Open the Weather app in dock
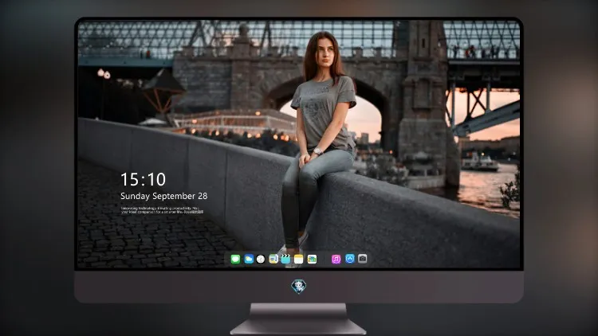598x336 pixels. pyautogui.click(x=249, y=259)
